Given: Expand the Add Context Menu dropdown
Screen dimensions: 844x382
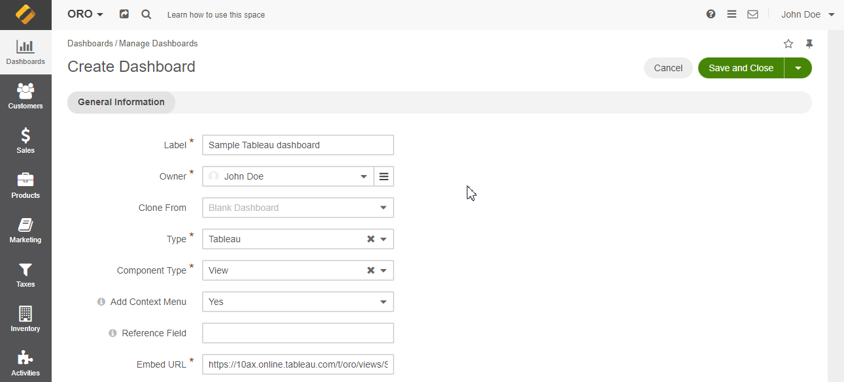Looking at the screenshot, I should pos(383,302).
